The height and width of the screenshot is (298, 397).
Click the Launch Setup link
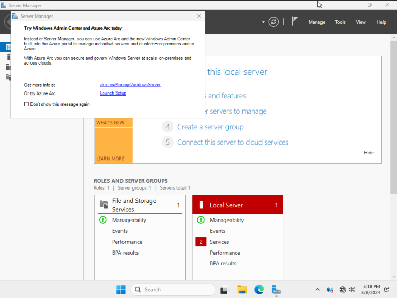pos(113,93)
